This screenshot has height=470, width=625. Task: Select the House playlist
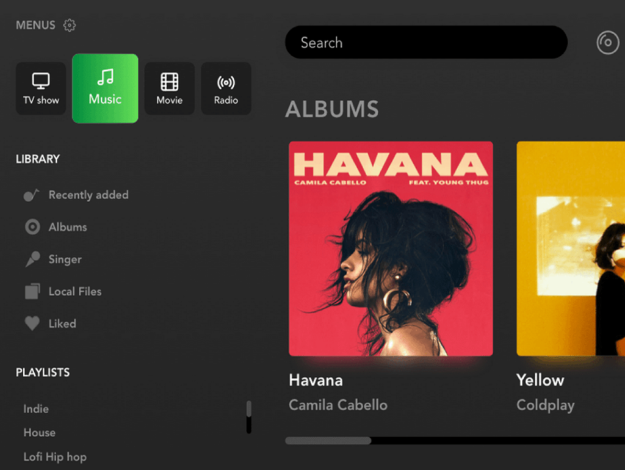(40, 433)
